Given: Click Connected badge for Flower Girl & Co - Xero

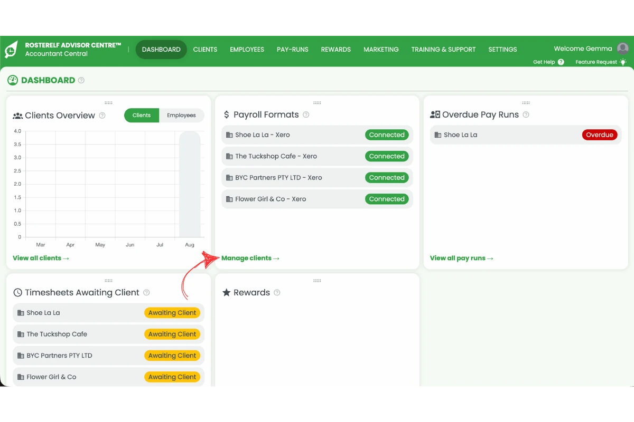Looking at the screenshot, I should [387, 199].
